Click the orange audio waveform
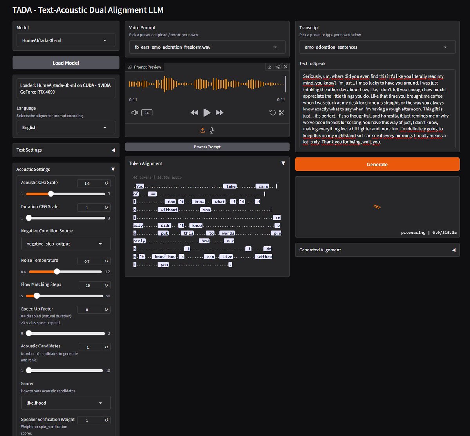Image resolution: width=470 pixels, height=436 pixels. pos(207,84)
